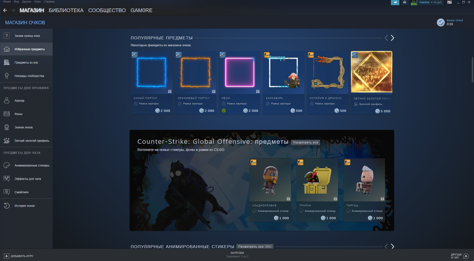Go back with the left arrow
The width and height of the screenshot is (474, 261).
coord(5,10)
